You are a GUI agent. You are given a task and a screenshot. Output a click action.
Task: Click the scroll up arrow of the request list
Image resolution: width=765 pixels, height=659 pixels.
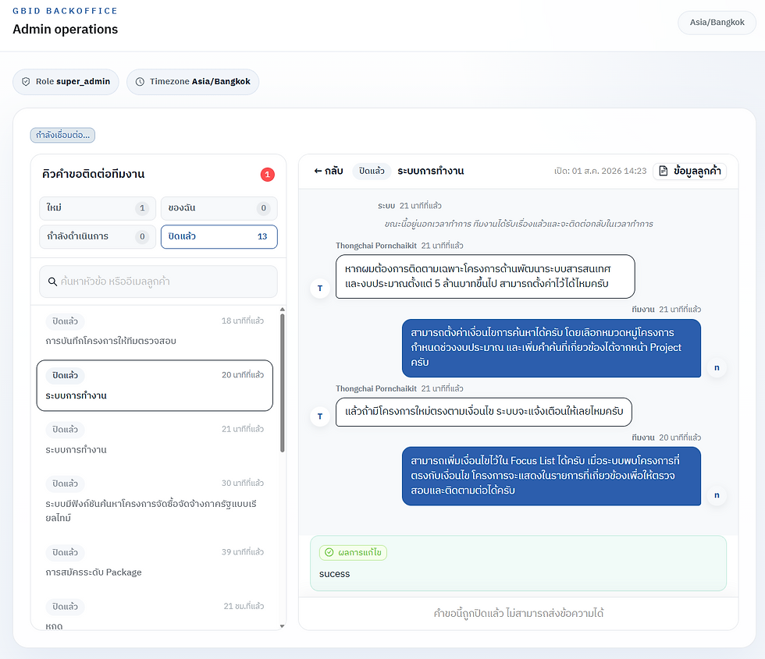pyautogui.click(x=282, y=310)
